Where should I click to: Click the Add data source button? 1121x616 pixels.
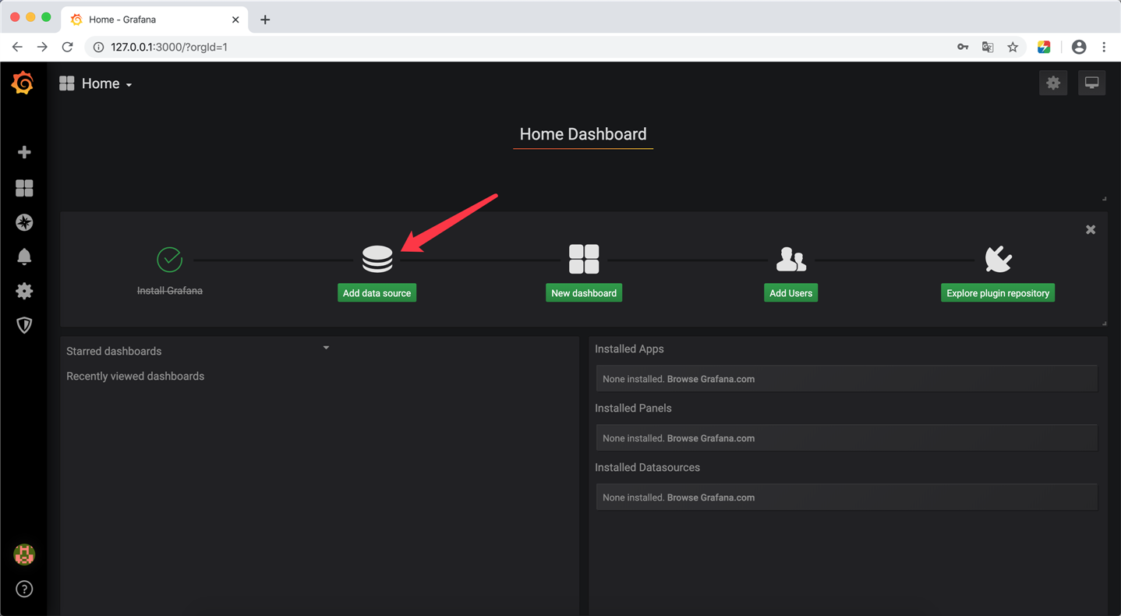point(377,293)
